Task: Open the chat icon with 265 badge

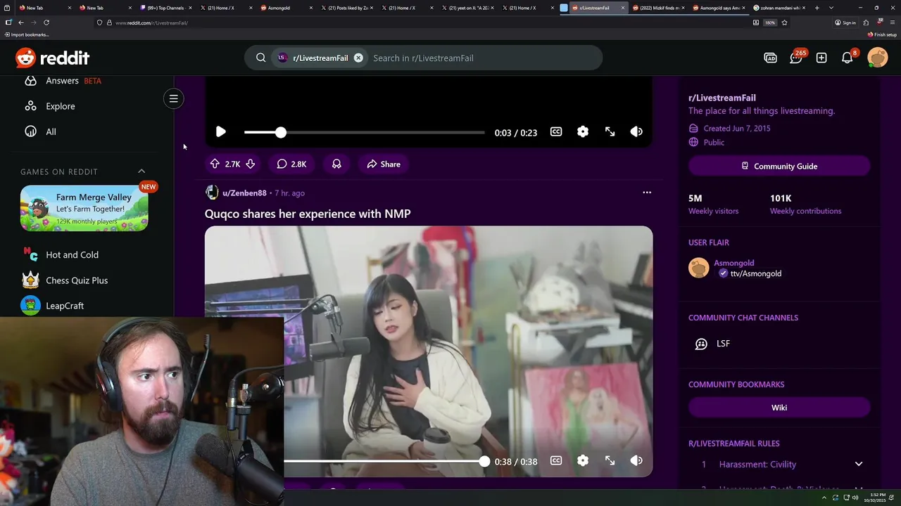Action: tap(796, 58)
